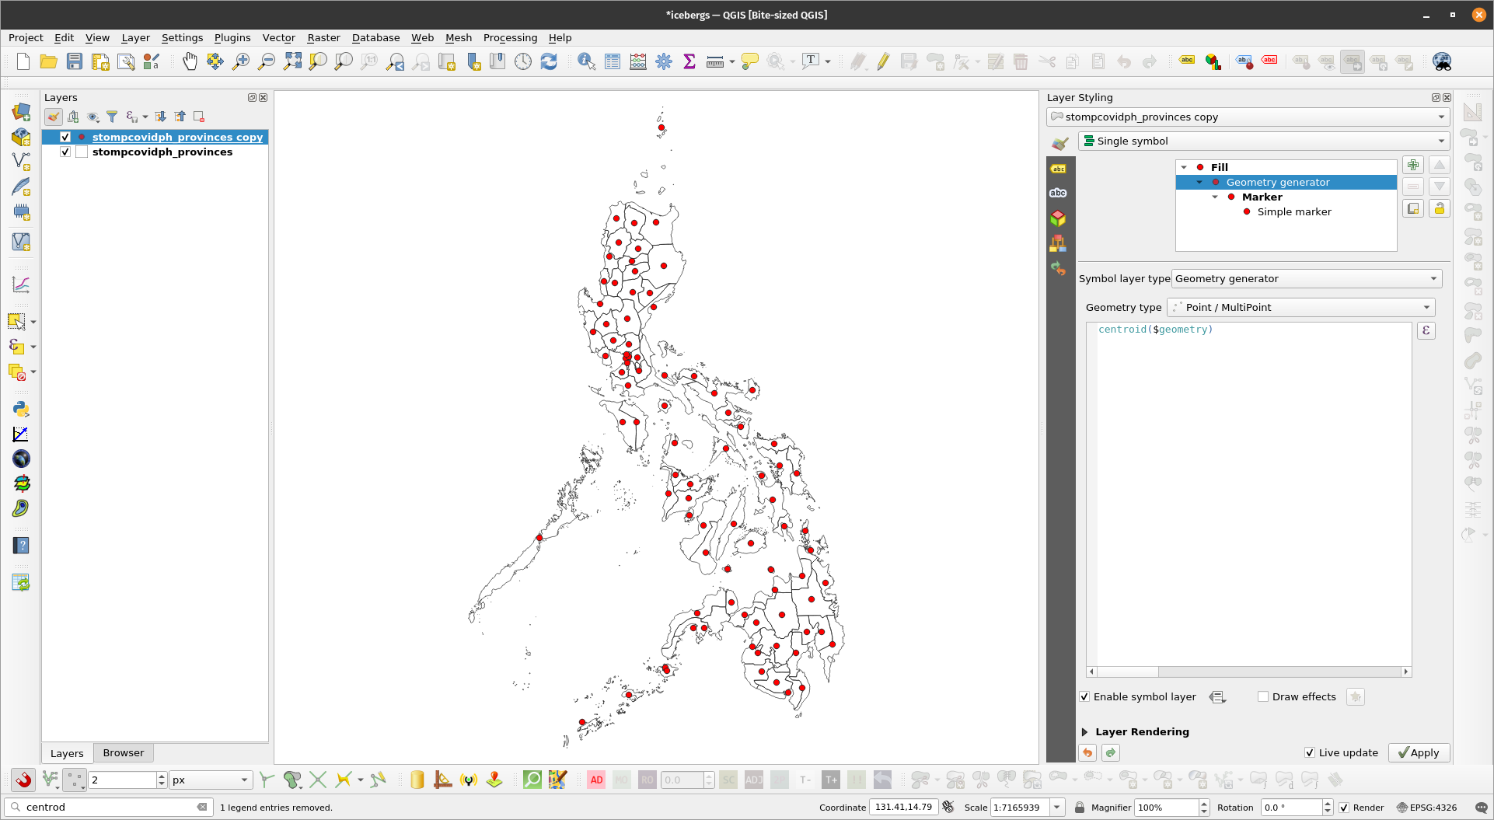Lock the symbol layer color

point(1439,208)
